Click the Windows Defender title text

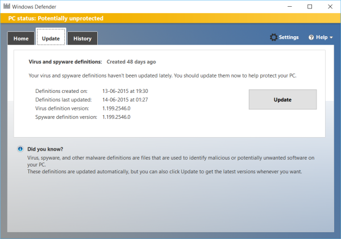(34, 7)
